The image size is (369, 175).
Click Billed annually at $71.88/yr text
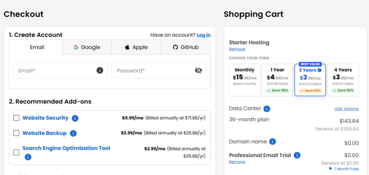[175, 118]
